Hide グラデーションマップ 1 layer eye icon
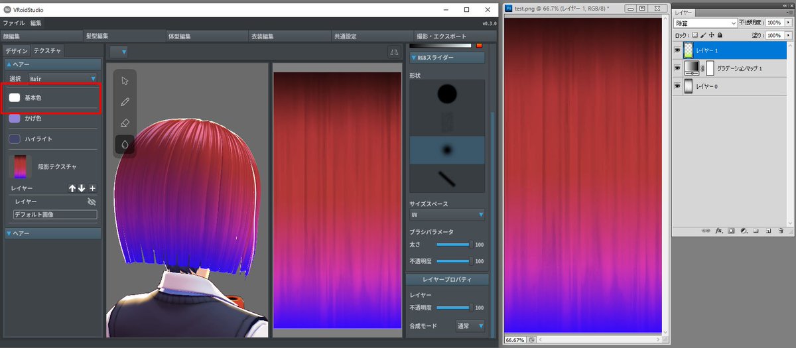Viewport: 796px width, 348px height. (677, 68)
